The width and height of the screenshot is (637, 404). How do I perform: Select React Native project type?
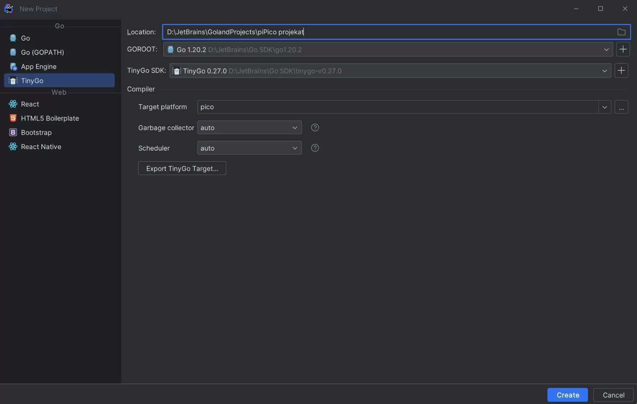point(59,146)
